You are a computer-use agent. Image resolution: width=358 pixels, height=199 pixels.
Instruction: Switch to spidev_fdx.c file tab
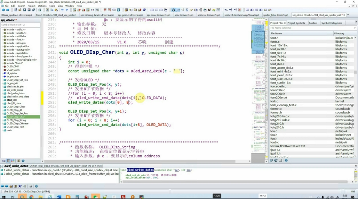(x=275, y=15)
